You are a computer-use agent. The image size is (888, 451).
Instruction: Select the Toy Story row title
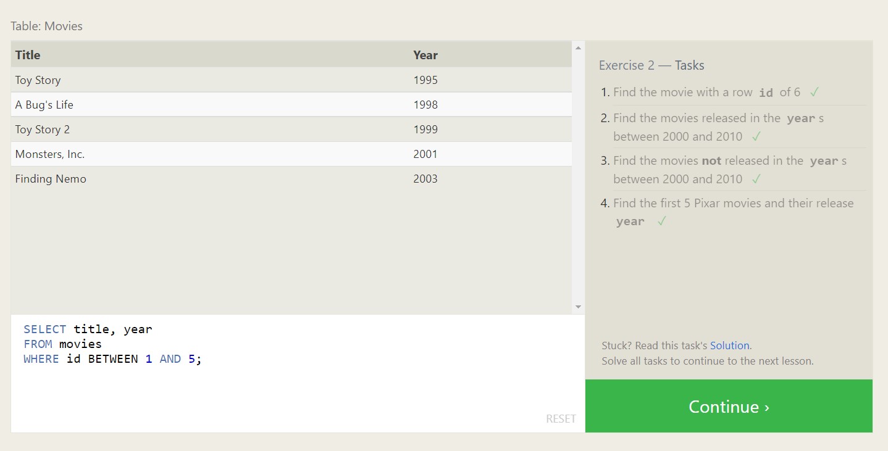click(38, 80)
